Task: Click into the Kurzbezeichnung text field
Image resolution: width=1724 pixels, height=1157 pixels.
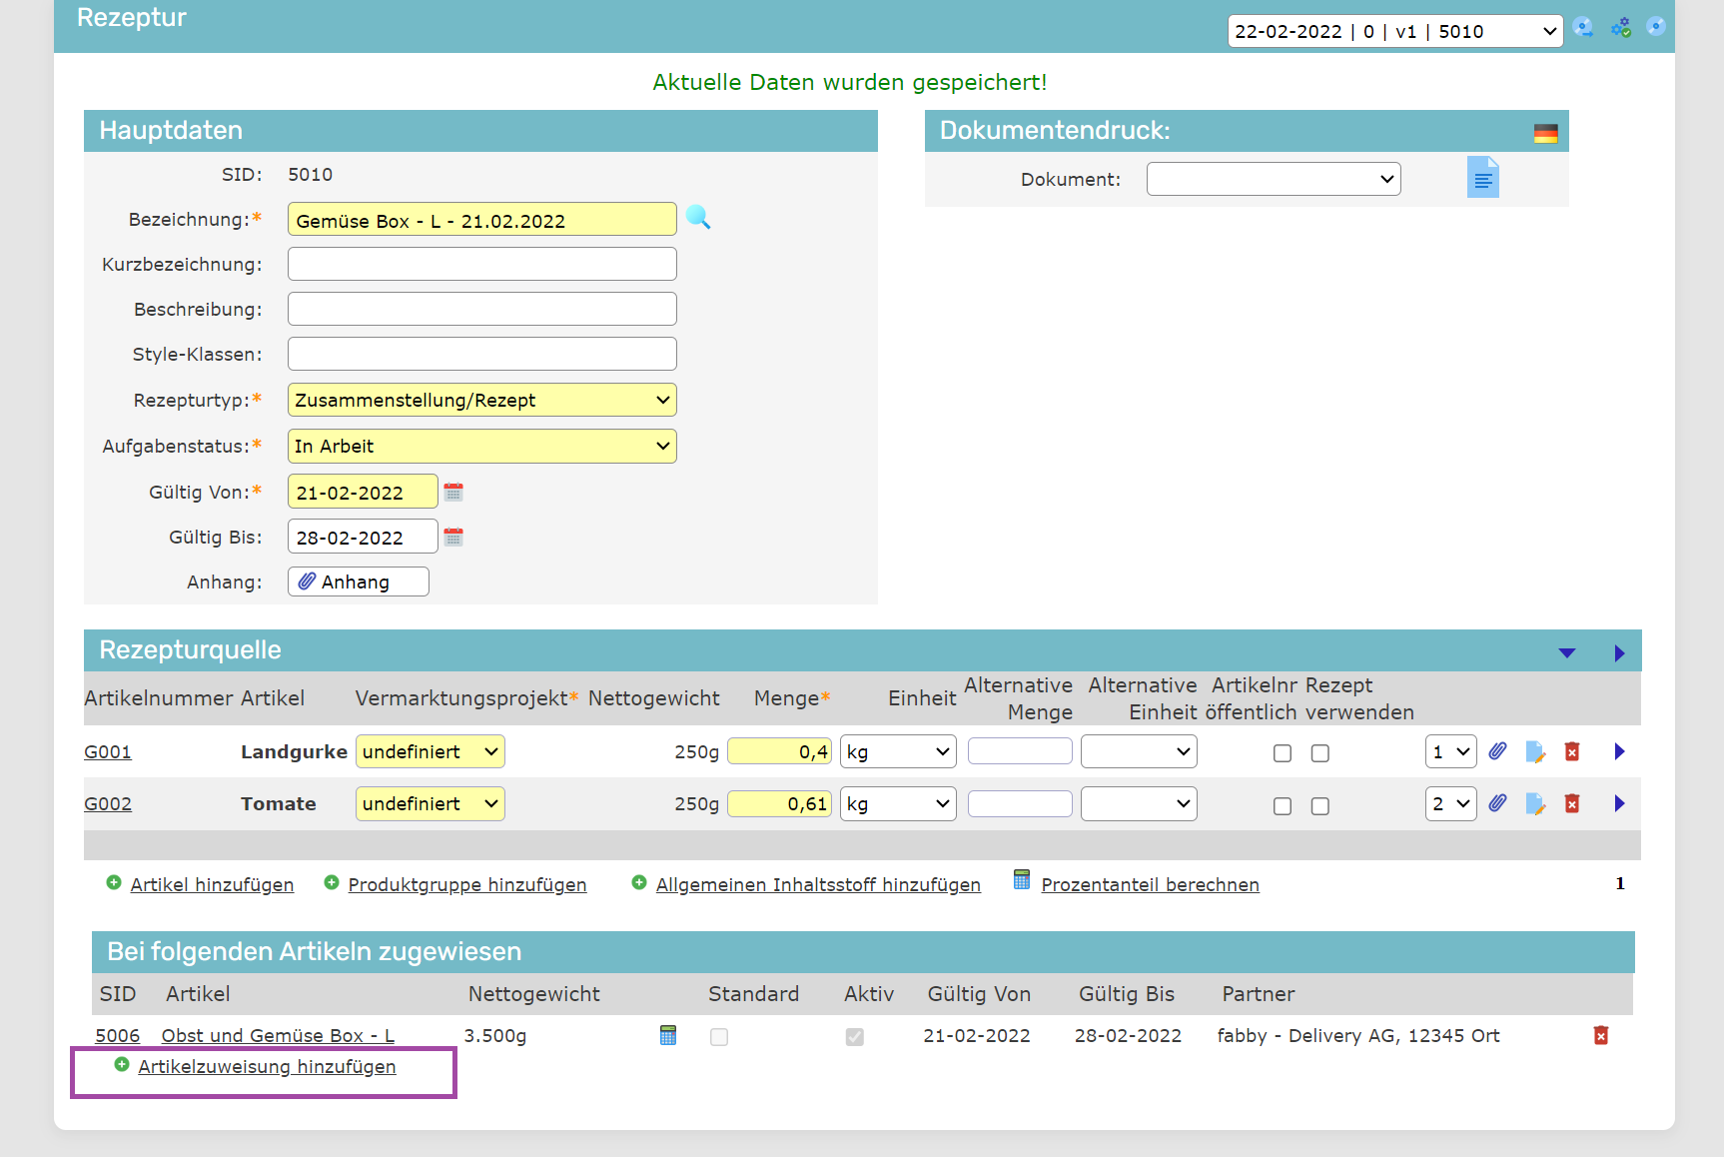Action: [481, 264]
